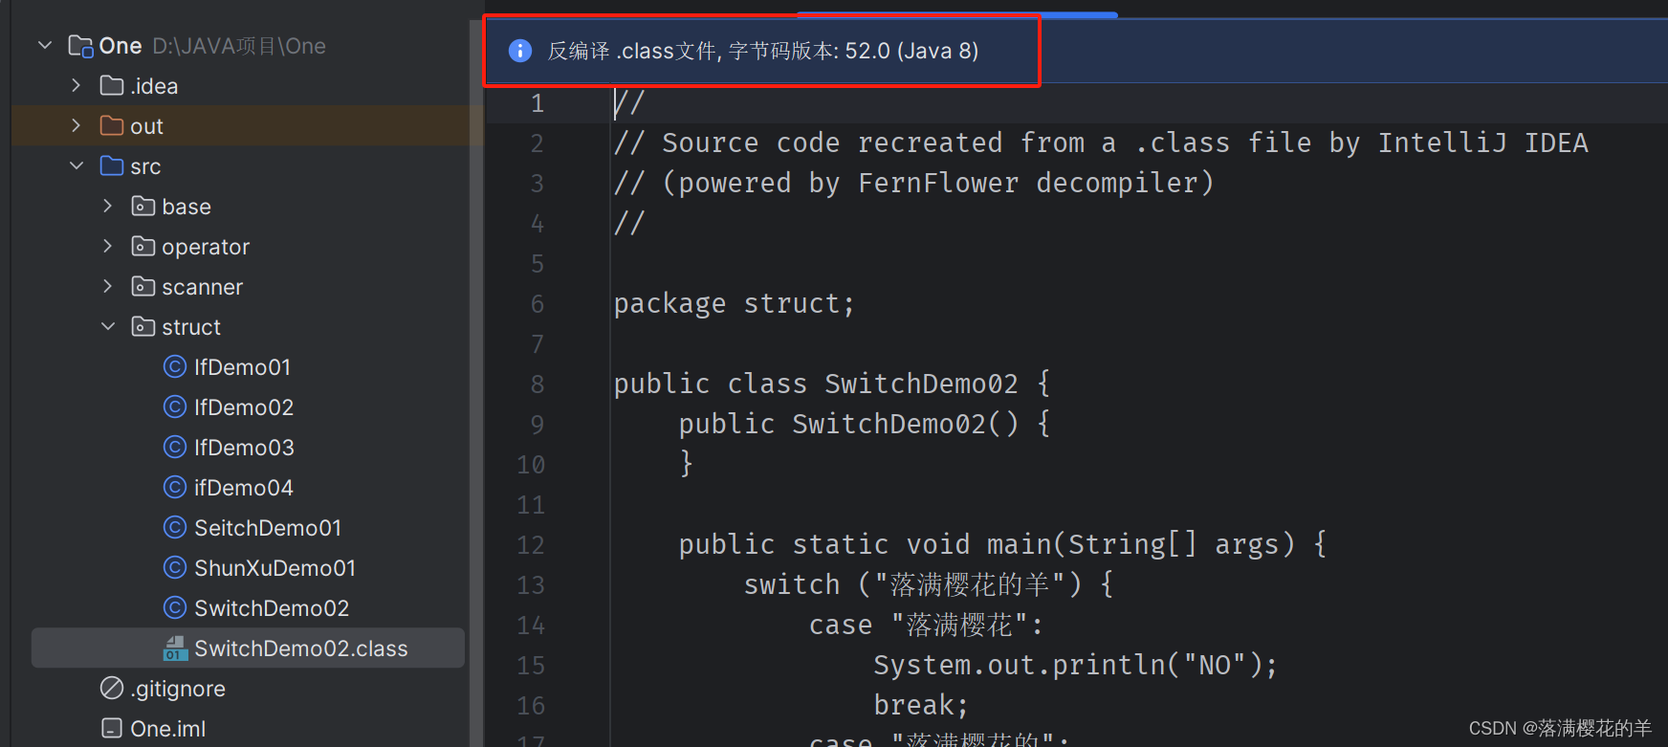Image resolution: width=1668 pixels, height=747 pixels.
Task: Click line number 12 in gutter
Action: (531, 545)
